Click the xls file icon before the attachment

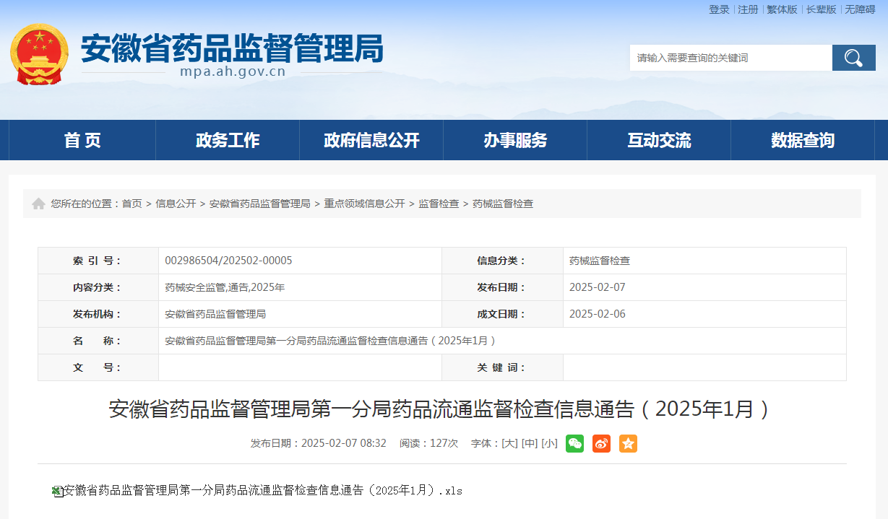pos(57,491)
